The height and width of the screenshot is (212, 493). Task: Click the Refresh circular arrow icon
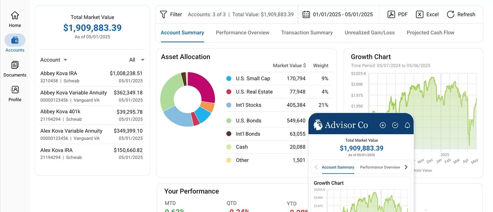click(x=450, y=14)
